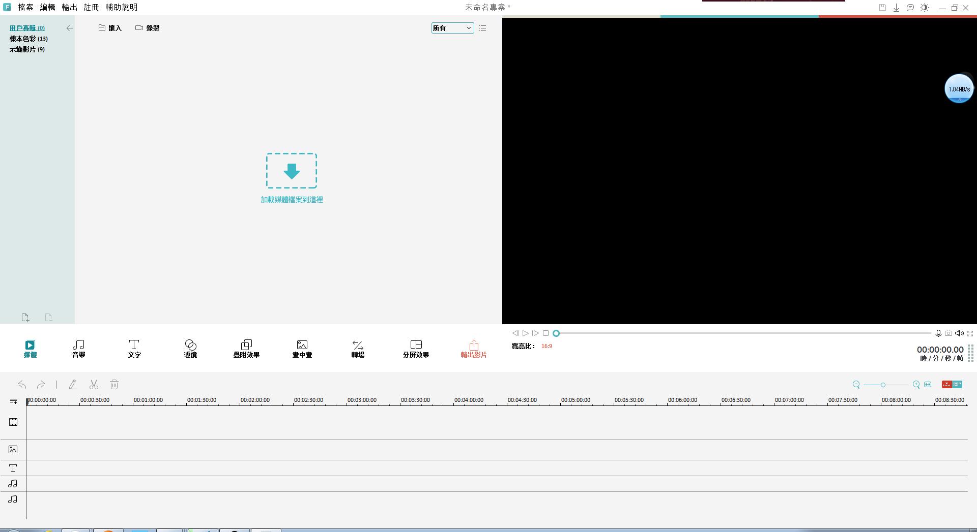Select the 用戶專輯 (0) album
This screenshot has height=532, width=977.
point(27,28)
